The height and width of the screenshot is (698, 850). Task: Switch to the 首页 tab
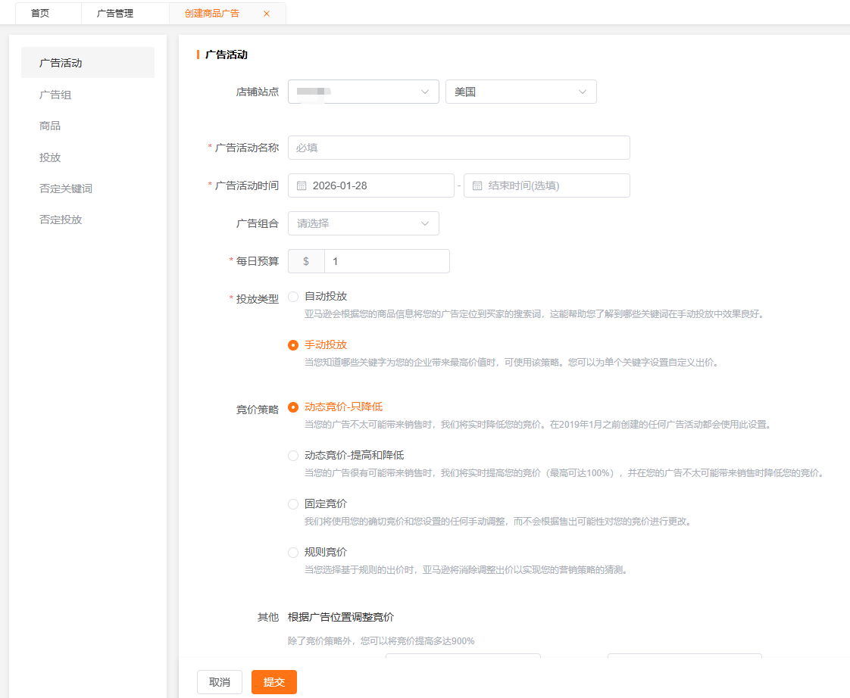pyautogui.click(x=40, y=14)
